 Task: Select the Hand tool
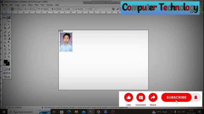click(x=5, y=57)
